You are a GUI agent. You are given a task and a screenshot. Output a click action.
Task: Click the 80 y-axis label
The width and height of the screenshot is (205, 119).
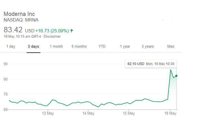[6, 79]
